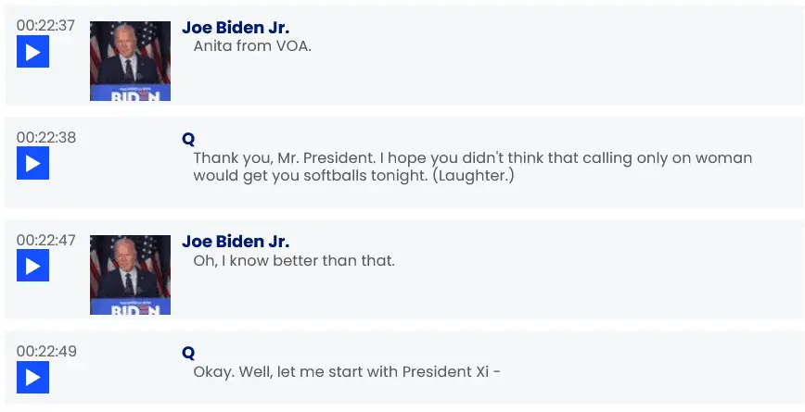805x412 pixels.
Task: Open Biden thumbnail beside 'Anita from VOA'
Action: [x=130, y=61]
